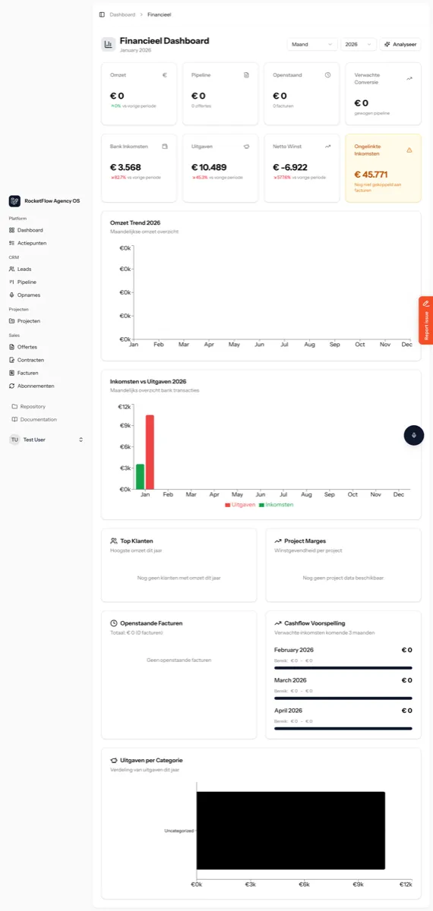Click the Offertes document icon
The image size is (433, 911).
click(x=11, y=347)
